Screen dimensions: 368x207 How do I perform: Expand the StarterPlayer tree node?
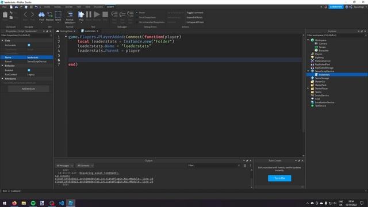(x=308, y=89)
